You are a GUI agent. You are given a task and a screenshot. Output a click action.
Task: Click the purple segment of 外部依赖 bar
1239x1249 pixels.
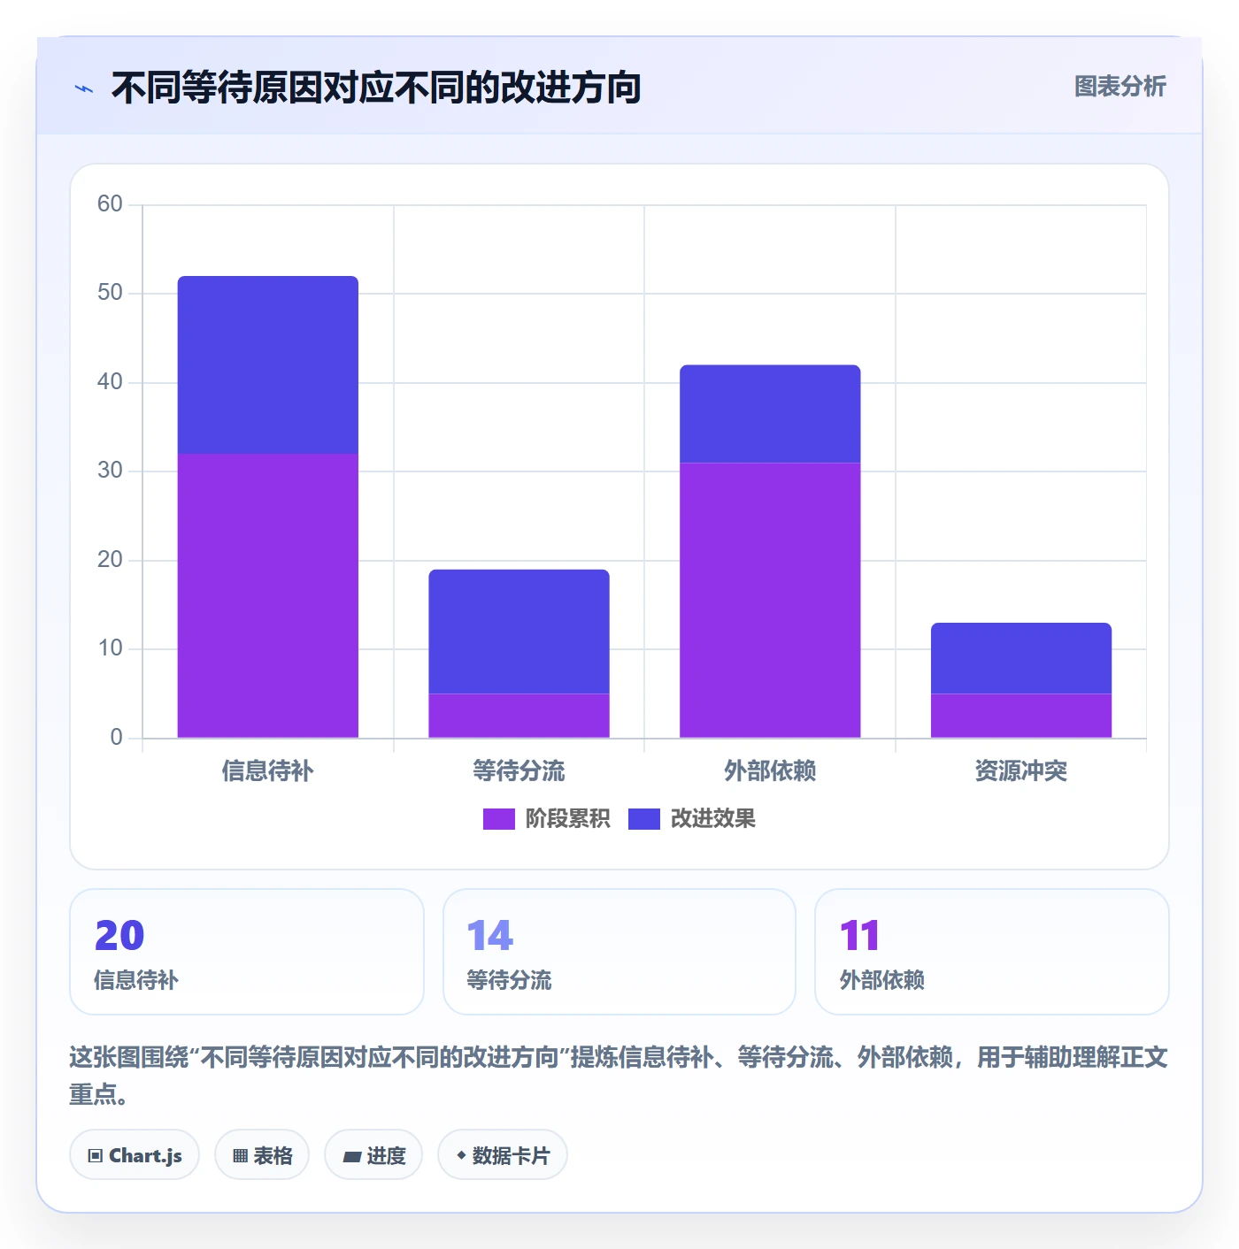[x=770, y=600]
